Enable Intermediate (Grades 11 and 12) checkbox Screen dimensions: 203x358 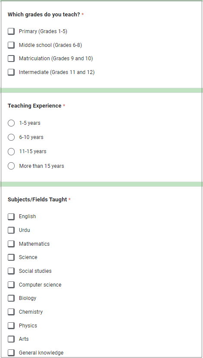tap(11, 72)
